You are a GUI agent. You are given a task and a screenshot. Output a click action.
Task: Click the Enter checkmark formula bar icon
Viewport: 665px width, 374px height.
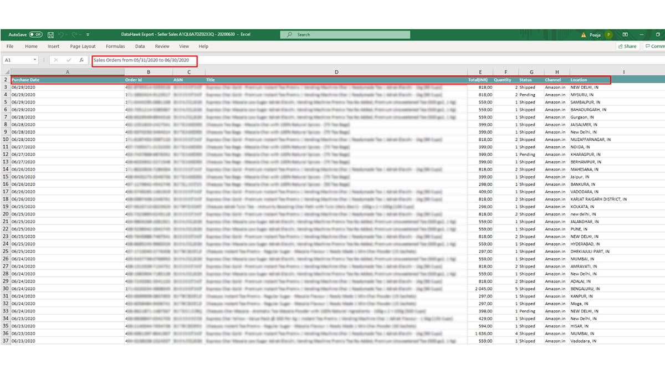[x=69, y=60]
